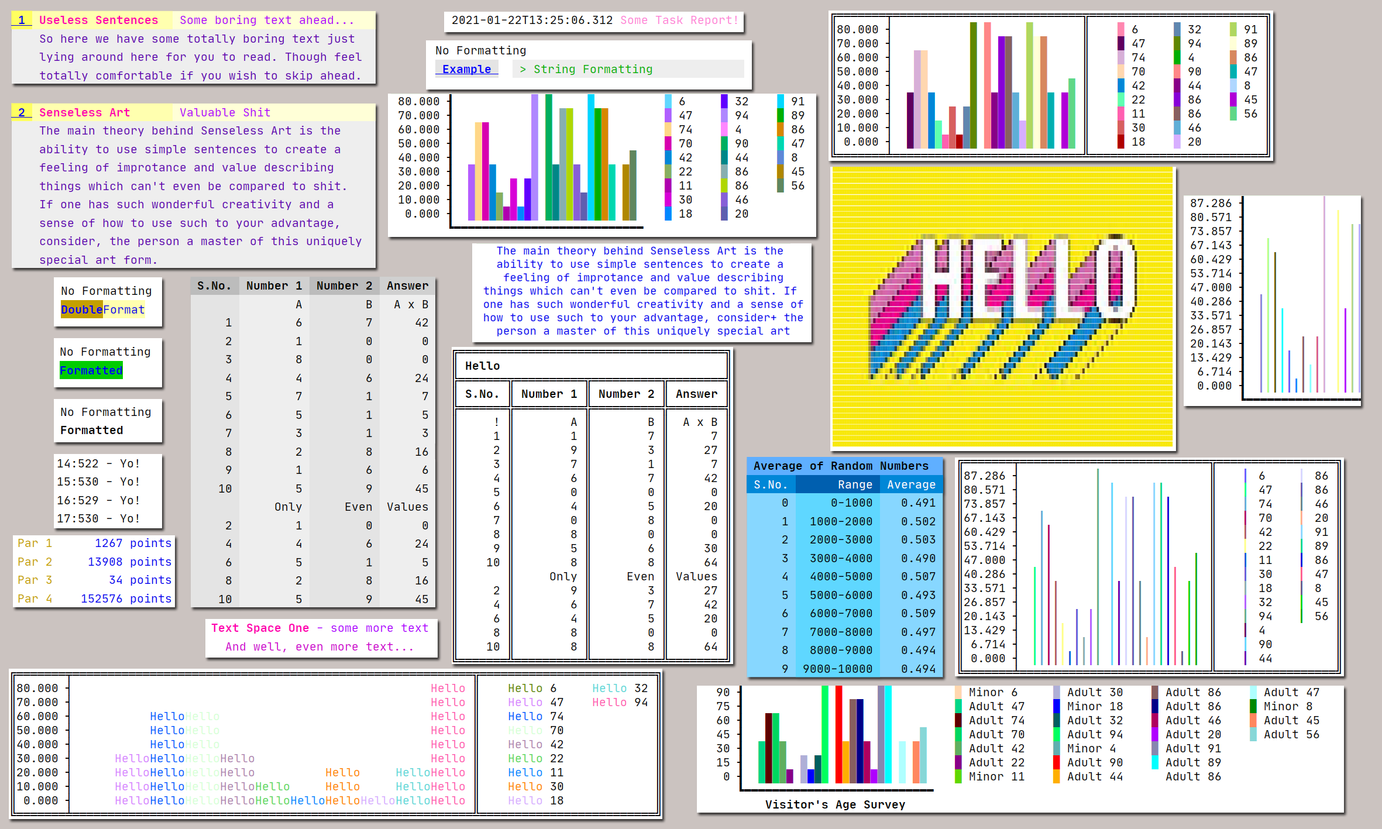Click the Visitor's Age Survey caption

pyautogui.click(x=834, y=804)
